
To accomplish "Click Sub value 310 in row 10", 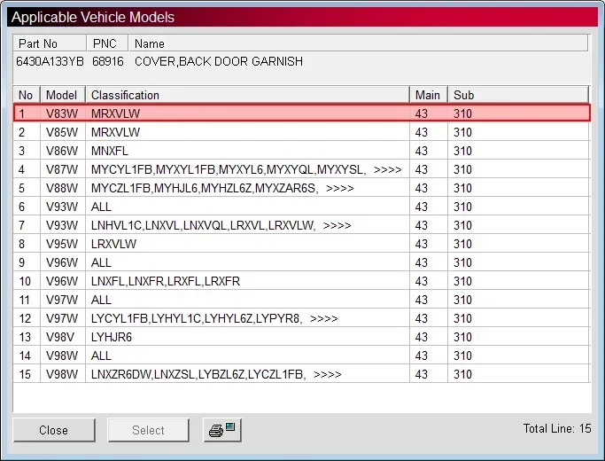I will click(462, 281).
